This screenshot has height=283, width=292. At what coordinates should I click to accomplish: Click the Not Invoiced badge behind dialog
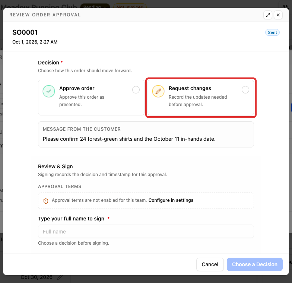tap(130, 6)
